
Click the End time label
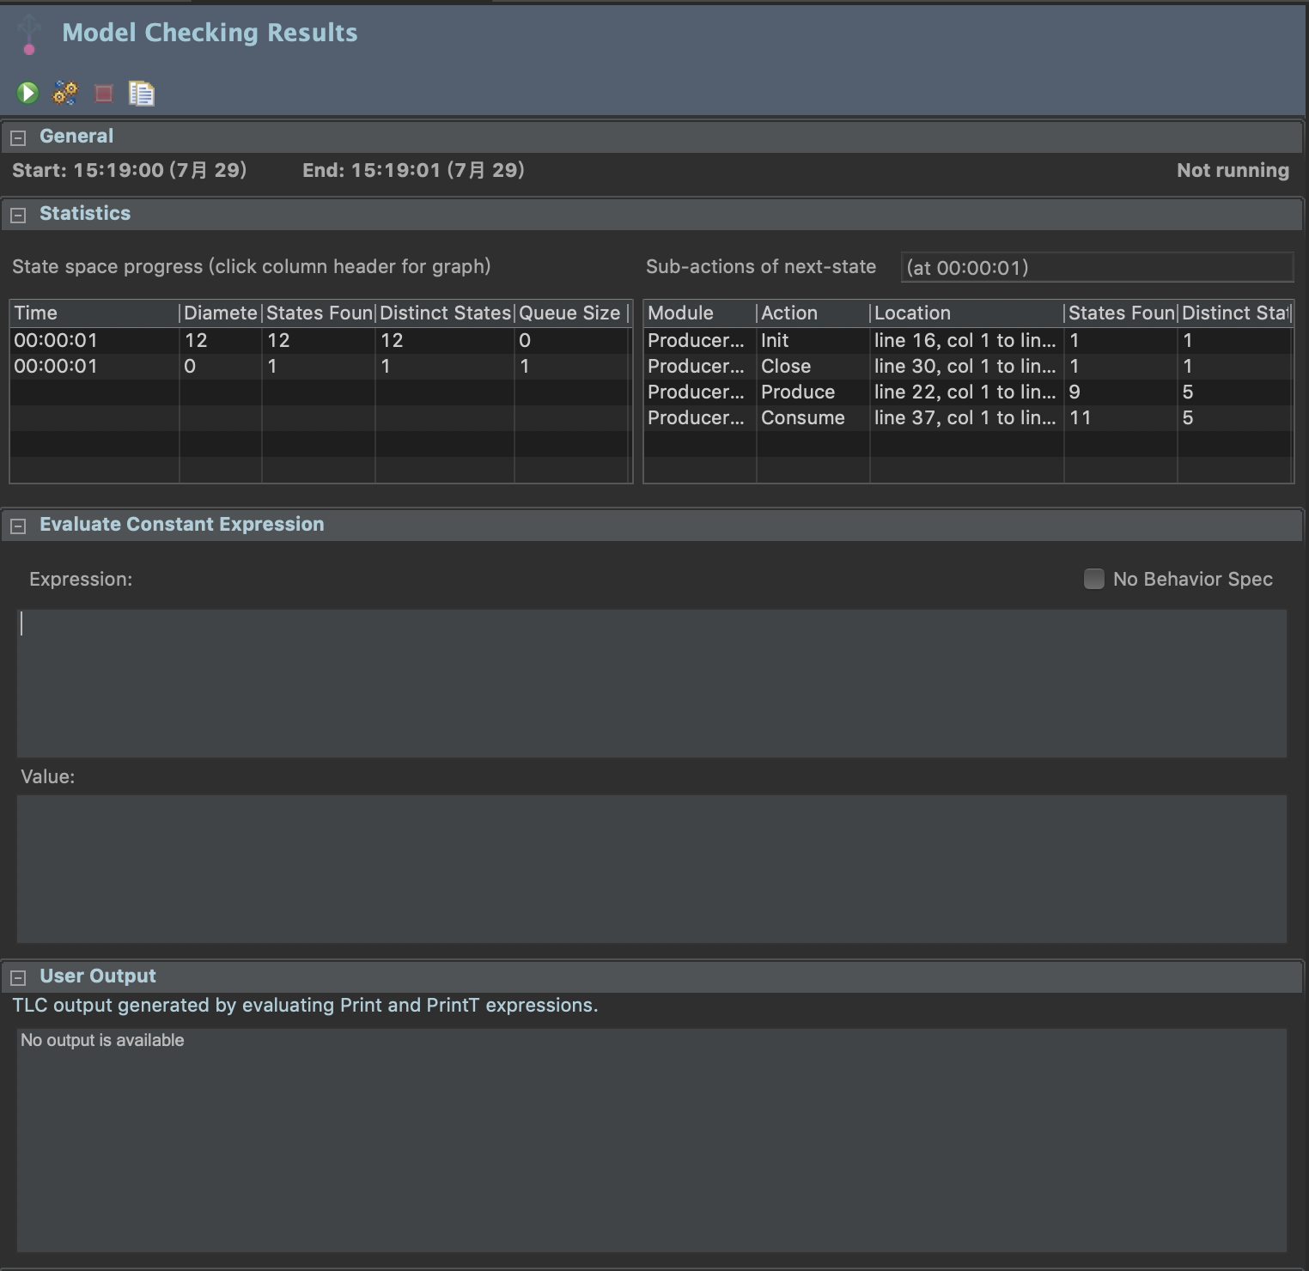tap(413, 170)
